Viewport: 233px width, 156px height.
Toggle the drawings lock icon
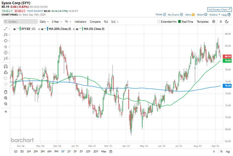[x=6, y=72]
